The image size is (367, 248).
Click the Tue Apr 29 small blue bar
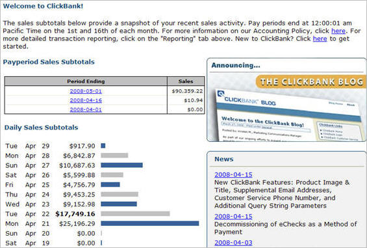click(103, 146)
